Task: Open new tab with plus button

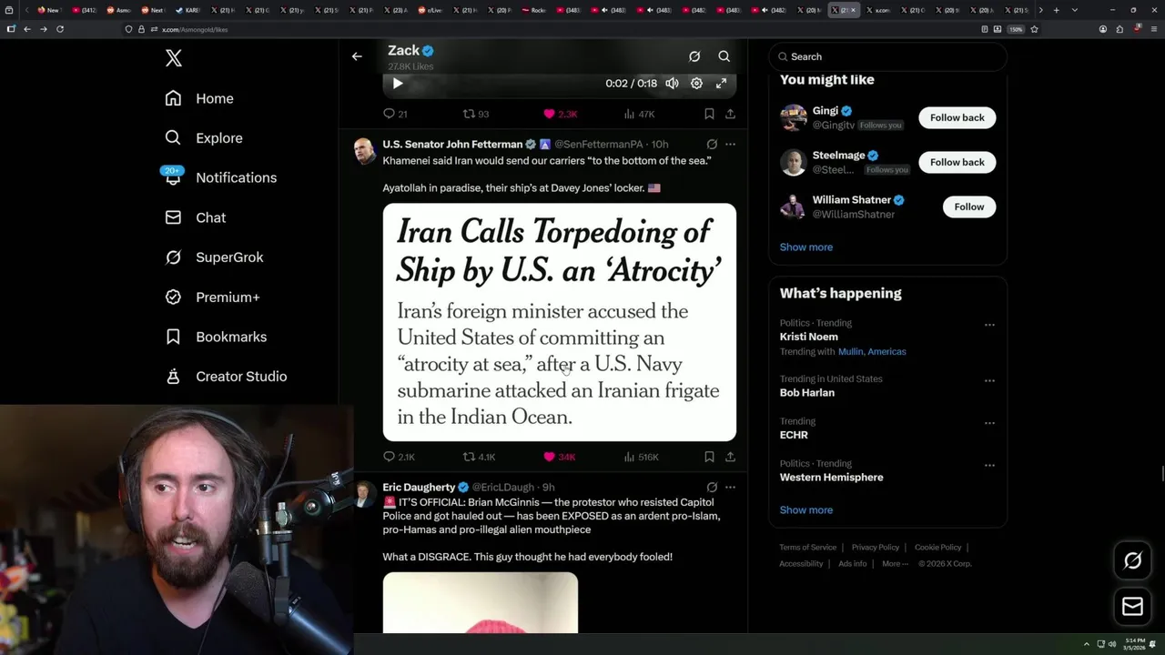Action: (1056, 10)
